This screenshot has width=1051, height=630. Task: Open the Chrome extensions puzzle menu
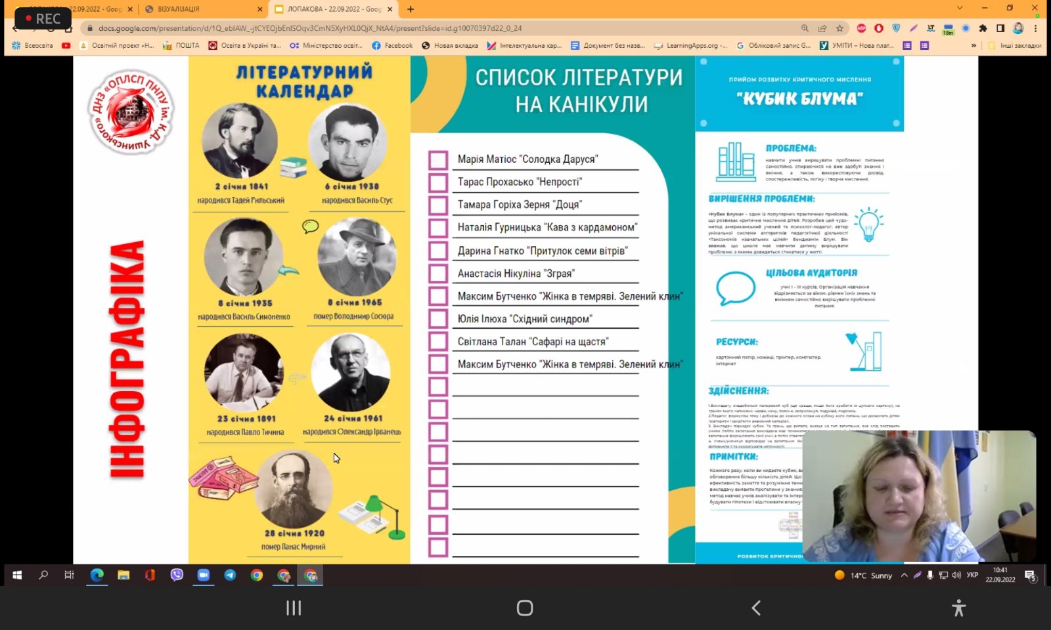point(983,28)
